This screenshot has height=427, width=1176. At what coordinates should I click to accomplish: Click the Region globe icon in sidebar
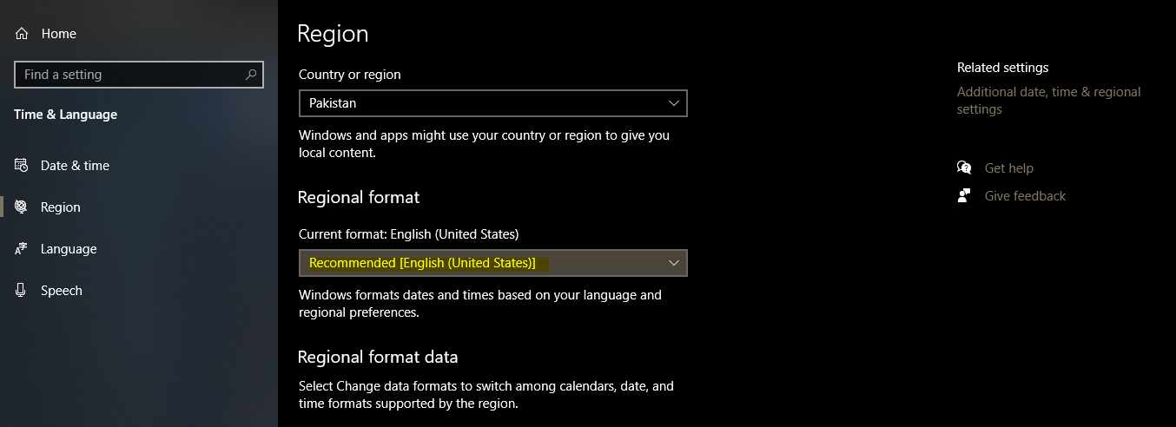22,207
